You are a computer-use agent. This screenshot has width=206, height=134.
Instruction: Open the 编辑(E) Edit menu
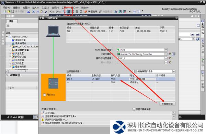[16, 8]
